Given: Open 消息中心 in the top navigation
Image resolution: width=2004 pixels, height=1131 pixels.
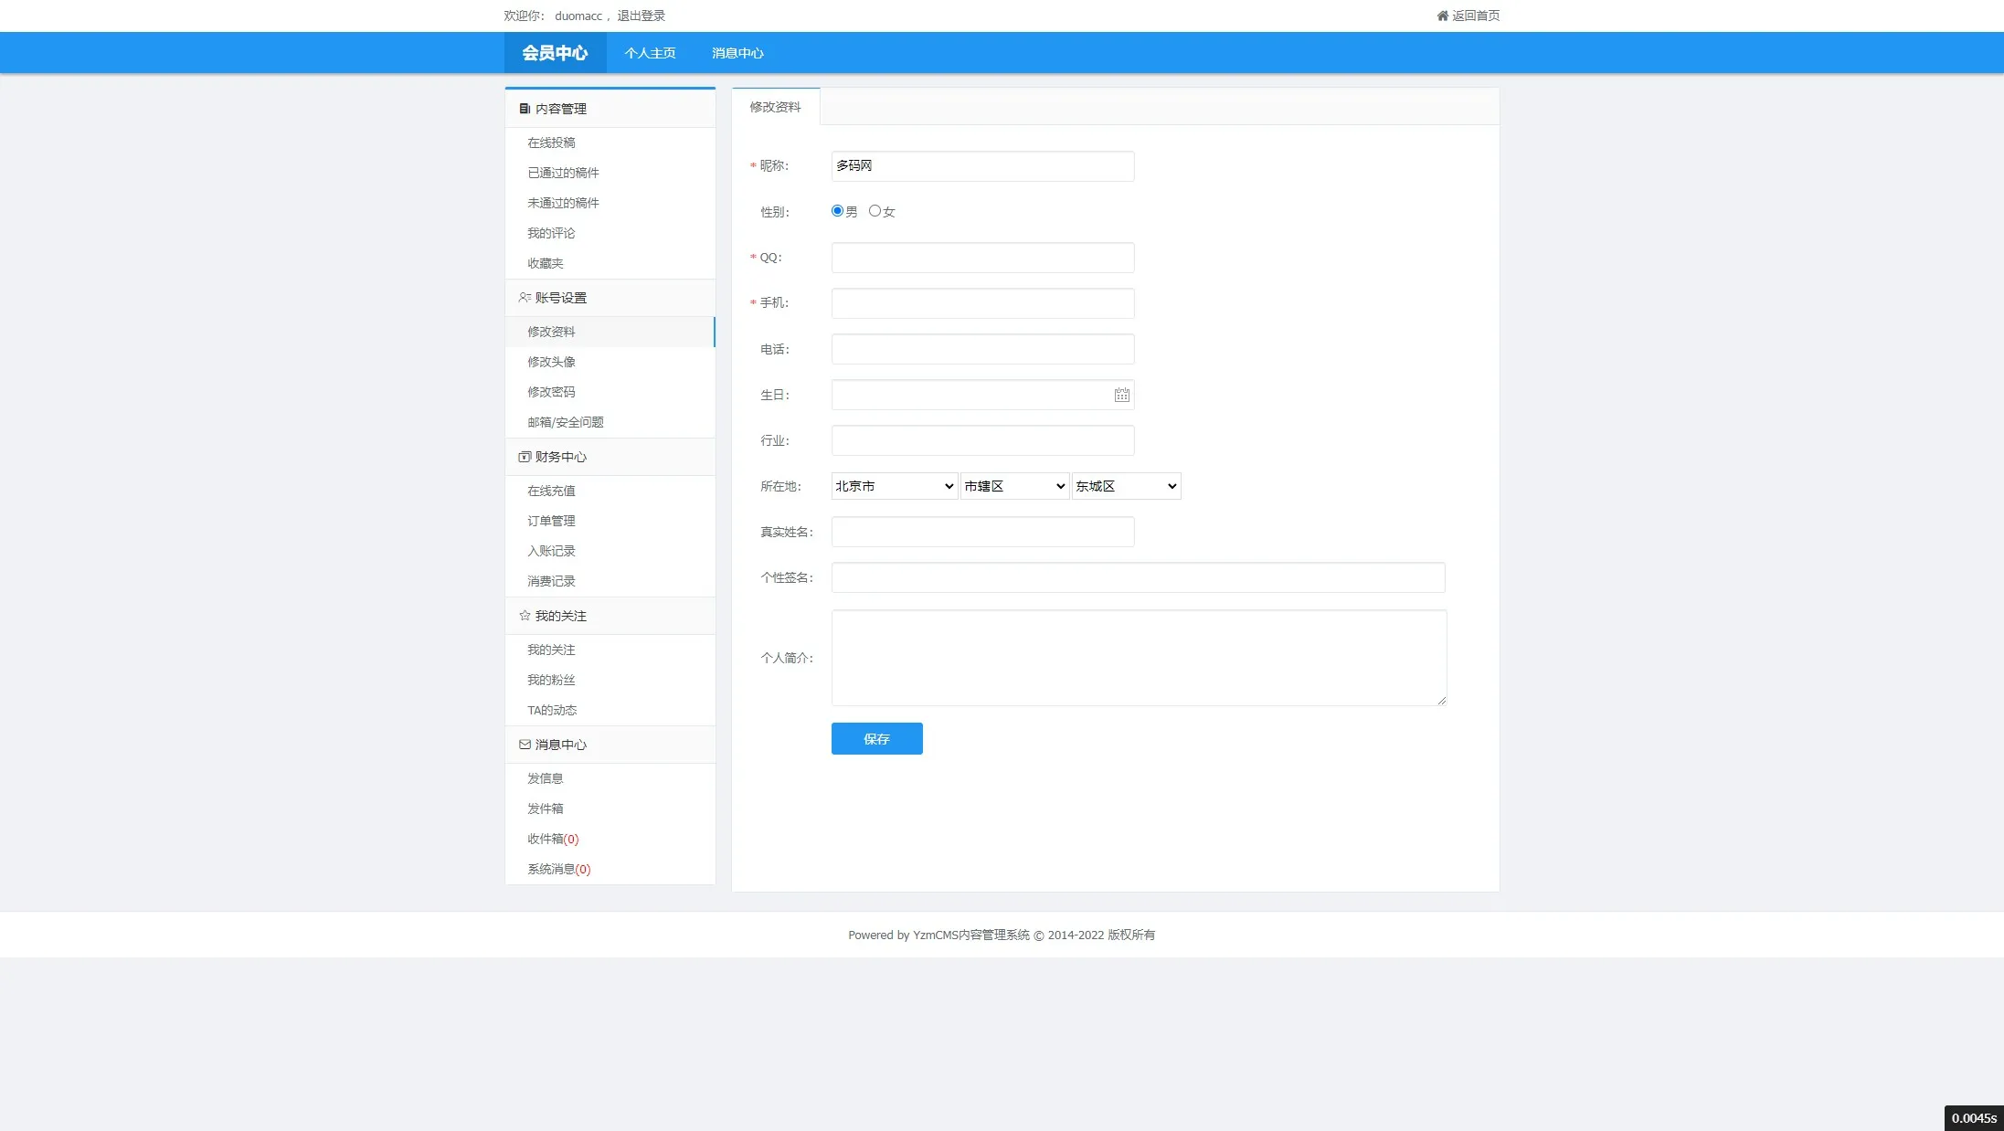Looking at the screenshot, I should (x=737, y=53).
